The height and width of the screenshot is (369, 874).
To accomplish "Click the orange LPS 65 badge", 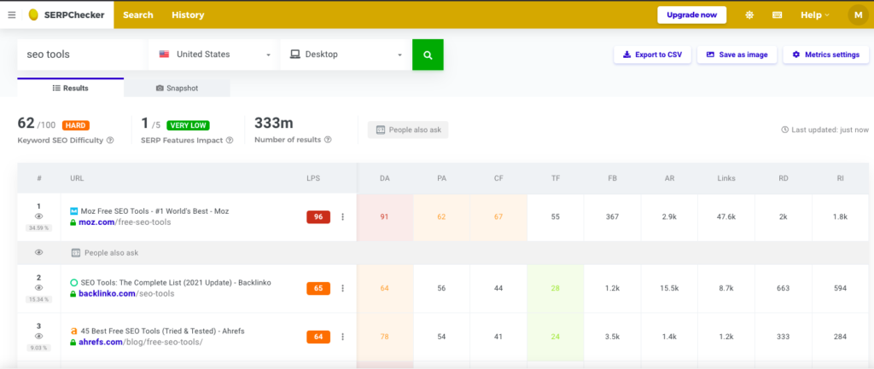I will [318, 288].
